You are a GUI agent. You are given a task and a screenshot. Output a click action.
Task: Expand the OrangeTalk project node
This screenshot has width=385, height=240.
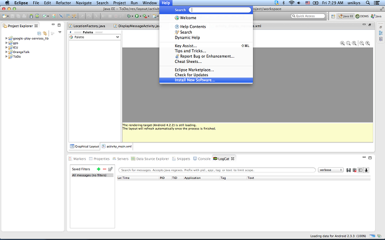(7, 52)
